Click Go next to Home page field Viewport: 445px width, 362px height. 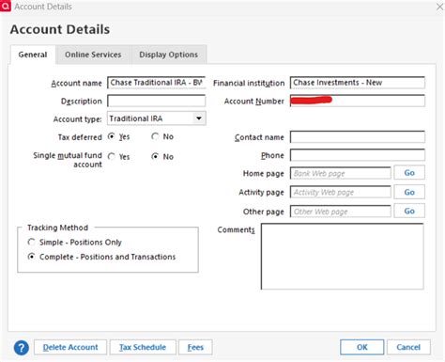coord(409,173)
